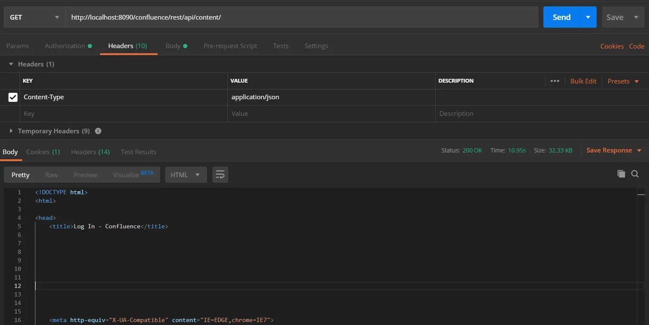The height and width of the screenshot is (325, 649).
Task: Open the Send button dropdown arrow
Action: (588, 17)
